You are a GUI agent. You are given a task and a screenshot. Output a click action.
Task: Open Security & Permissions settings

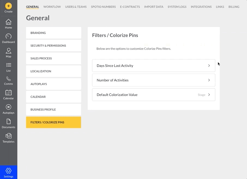tap(53, 46)
